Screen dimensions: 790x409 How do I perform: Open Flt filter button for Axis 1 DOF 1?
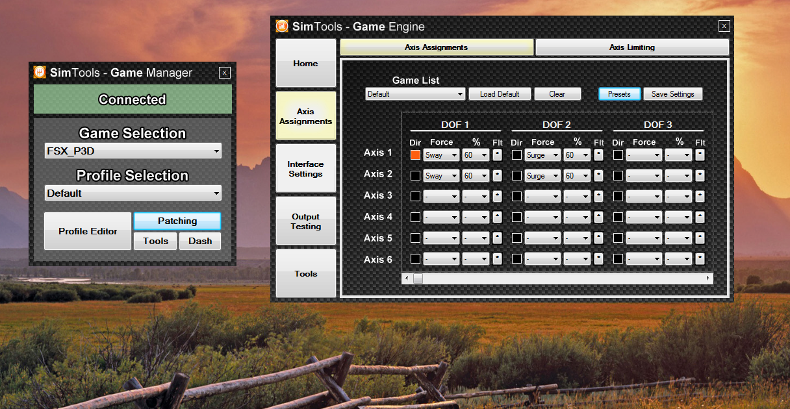[x=497, y=155]
